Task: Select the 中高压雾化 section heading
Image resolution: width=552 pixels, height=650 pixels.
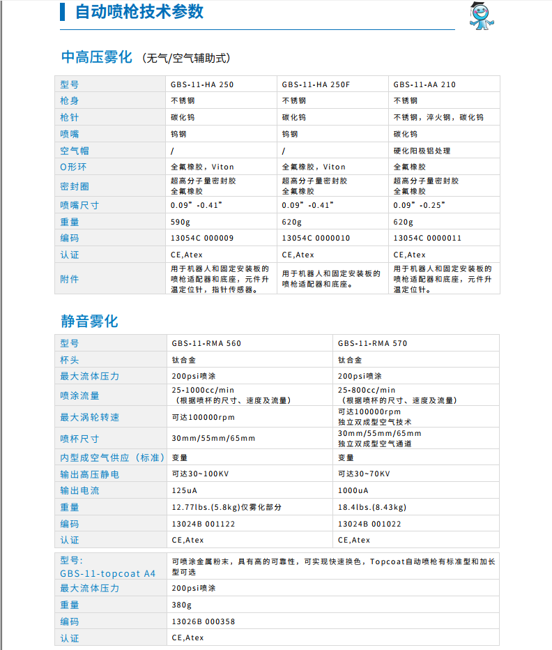Action: point(96,58)
